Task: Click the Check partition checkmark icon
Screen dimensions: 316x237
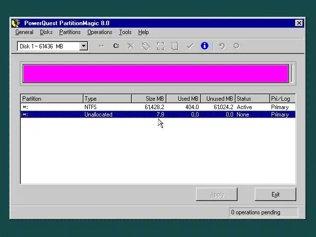Action: click(190, 46)
